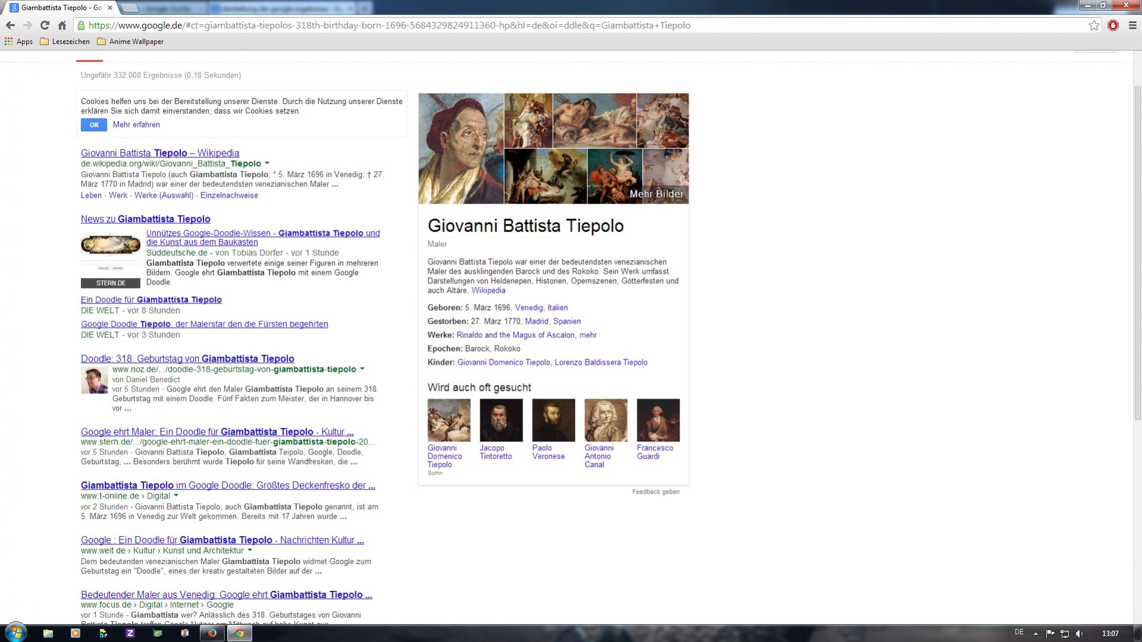Open the Anime Wallpaper bookmarks folder
This screenshot has width=1142, height=642.
point(130,42)
